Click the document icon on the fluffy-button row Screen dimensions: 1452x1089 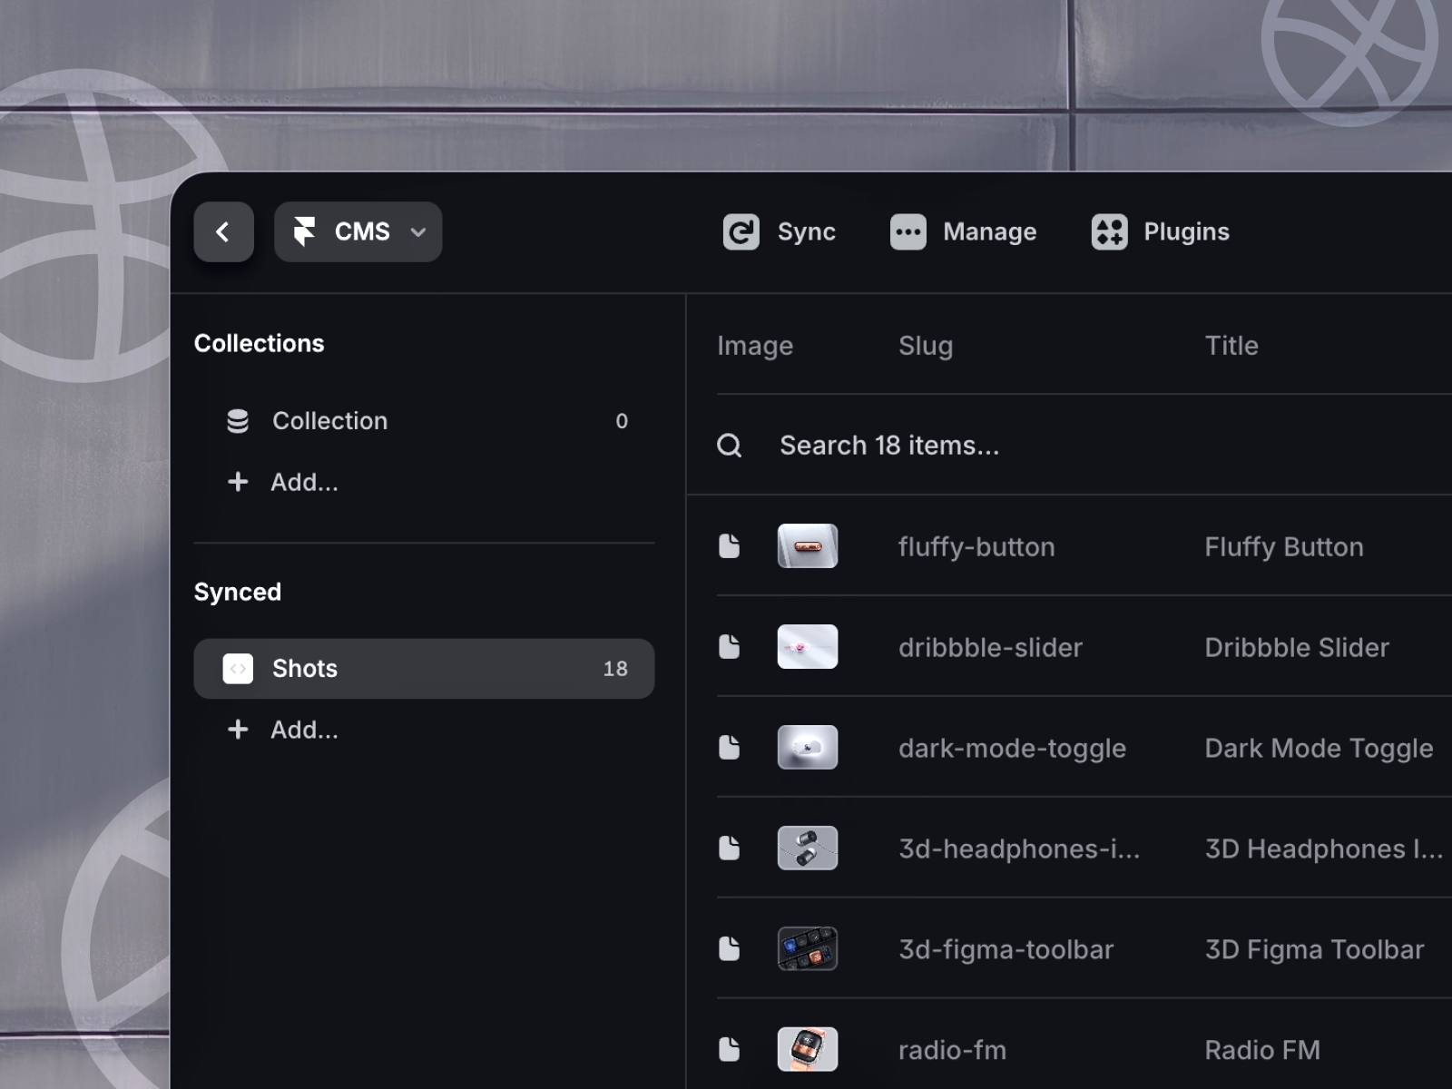pyautogui.click(x=730, y=544)
